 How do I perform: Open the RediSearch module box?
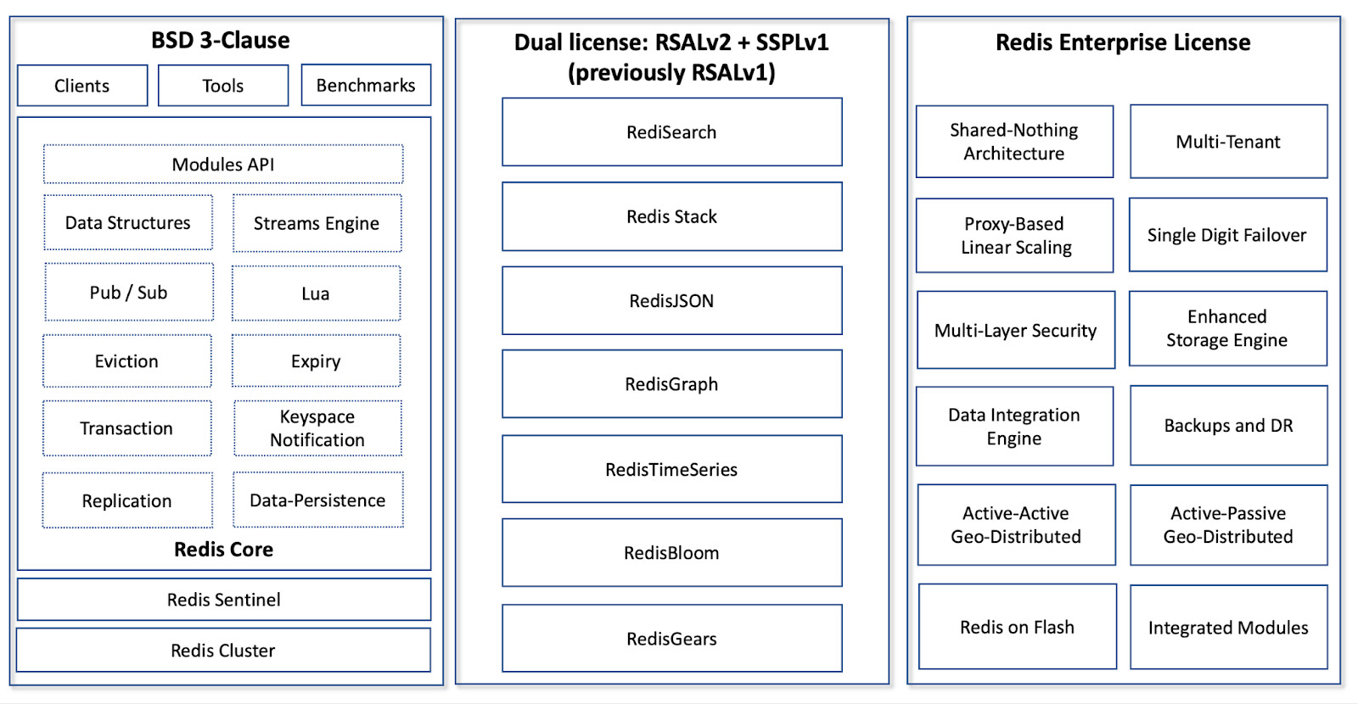[x=671, y=132]
